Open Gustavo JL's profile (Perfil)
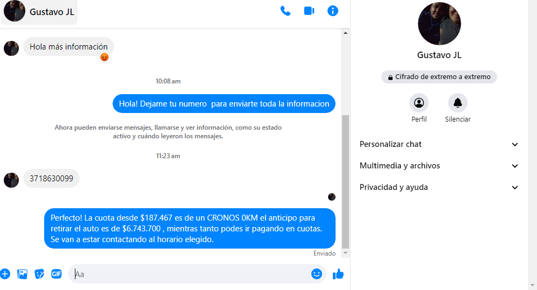The width and height of the screenshot is (537, 290). [x=419, y=103]
